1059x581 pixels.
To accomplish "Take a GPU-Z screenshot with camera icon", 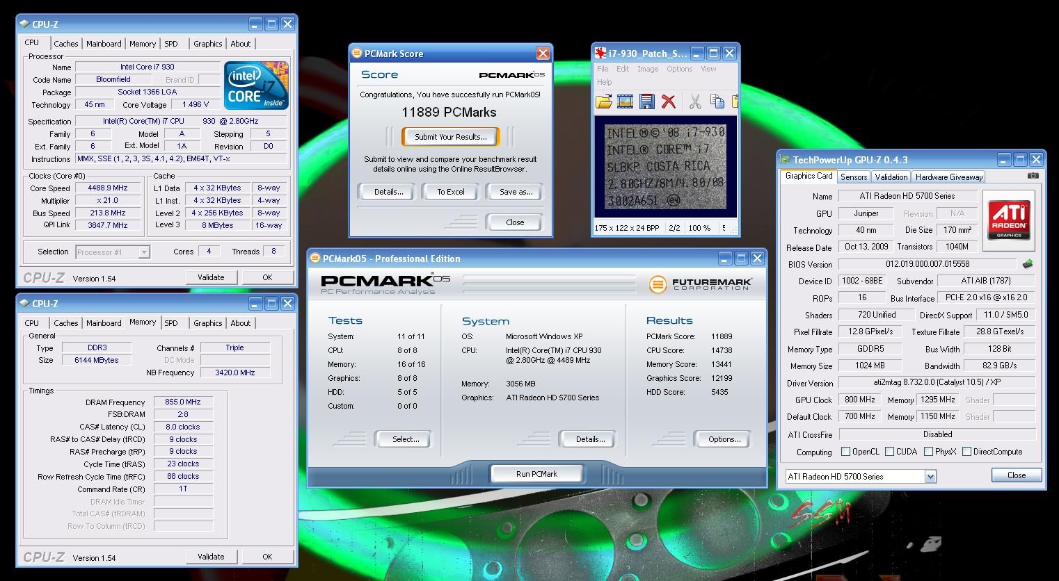I will click(x=1033, y=176).
